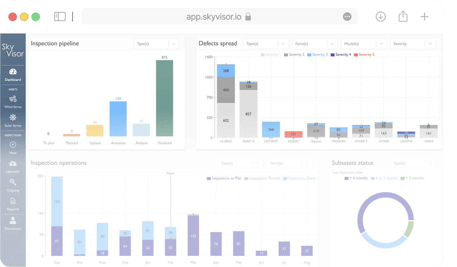Screen dimensions: 457x267
Task: Click the Finalized bar showing 875
Action: pyautogui.click(x=164, y=98)
